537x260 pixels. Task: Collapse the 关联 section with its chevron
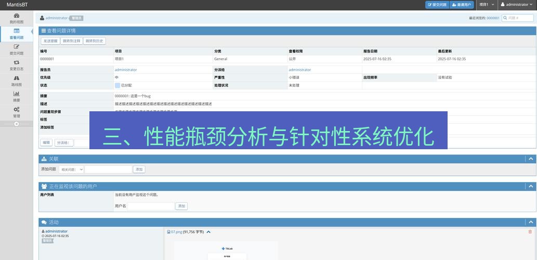point(531,159)
